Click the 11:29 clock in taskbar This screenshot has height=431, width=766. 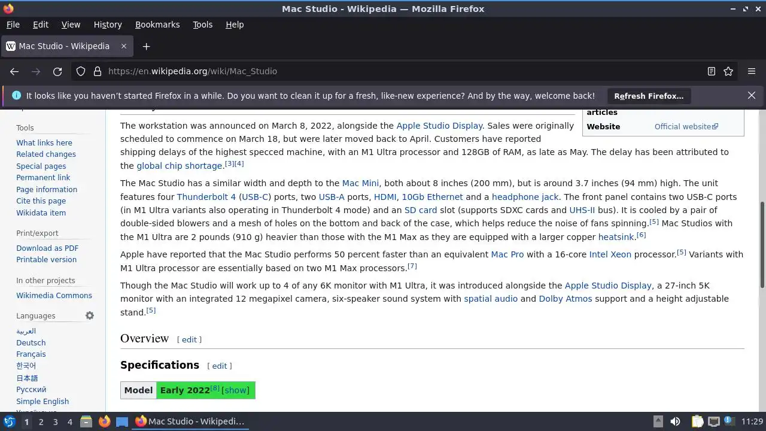click(x=752, y=422)
